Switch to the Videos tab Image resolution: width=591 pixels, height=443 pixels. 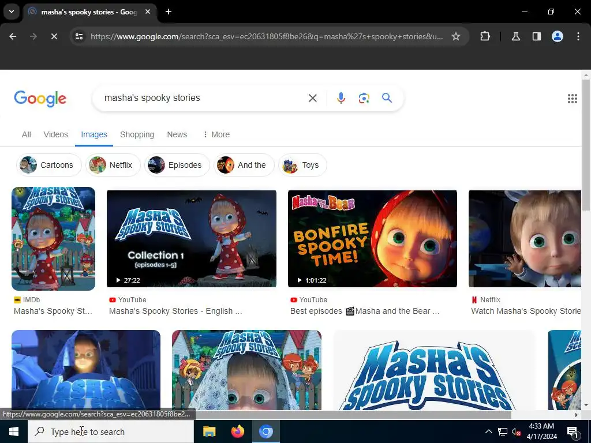click(56, 134)
